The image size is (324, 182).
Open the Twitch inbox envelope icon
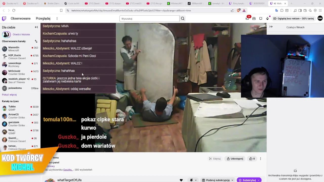[254, 18]
